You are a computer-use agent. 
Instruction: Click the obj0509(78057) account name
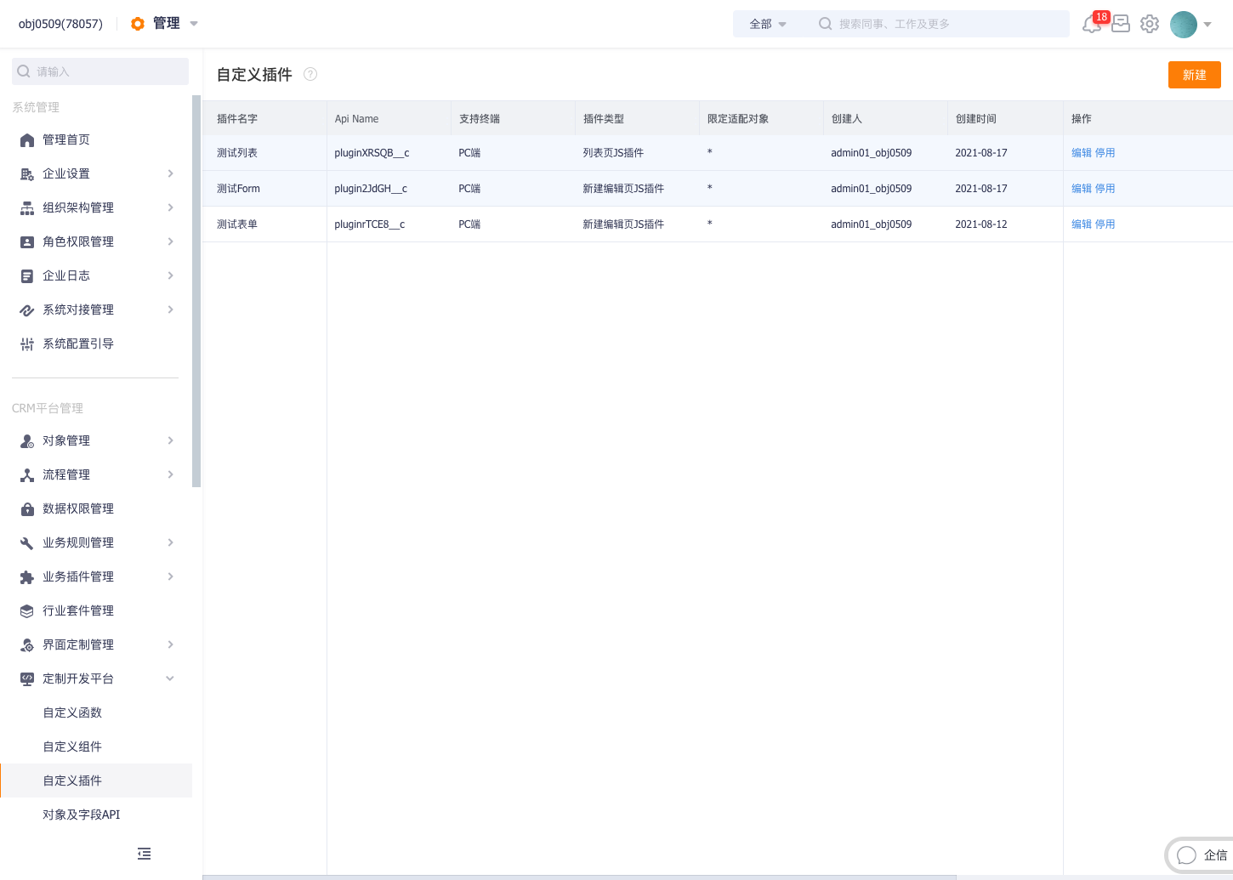point(60,24)
